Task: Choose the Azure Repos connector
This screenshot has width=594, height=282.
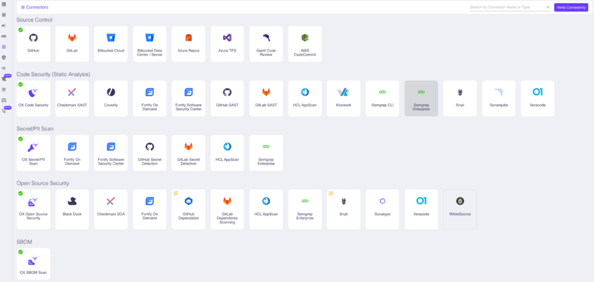Action: point(189,44)
